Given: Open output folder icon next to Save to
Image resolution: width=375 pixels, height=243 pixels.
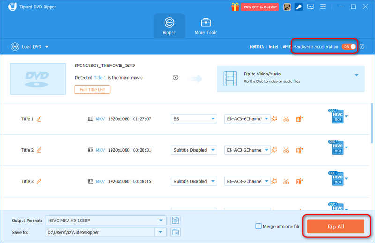Looking at the screenshot, I should [175, 232].
